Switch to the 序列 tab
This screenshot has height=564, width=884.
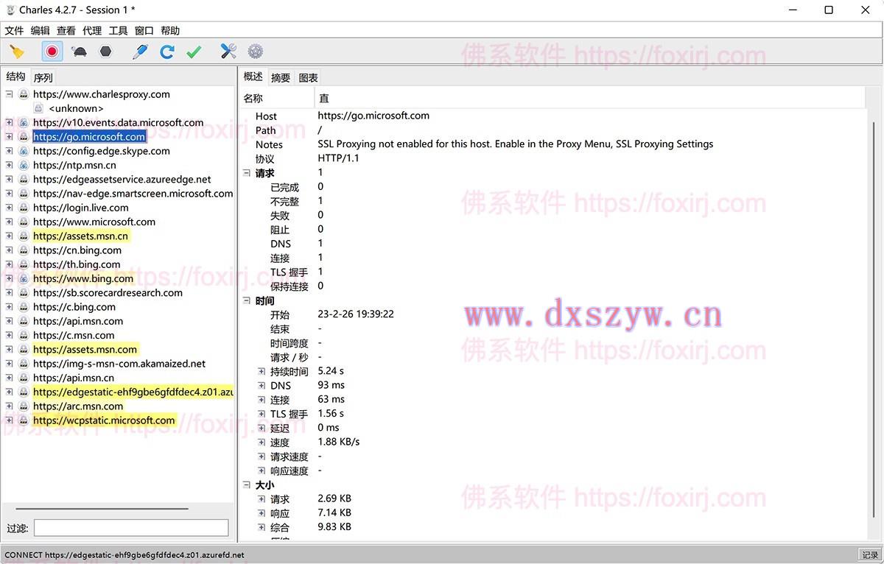pyautogui.click(x=43, y=77)
